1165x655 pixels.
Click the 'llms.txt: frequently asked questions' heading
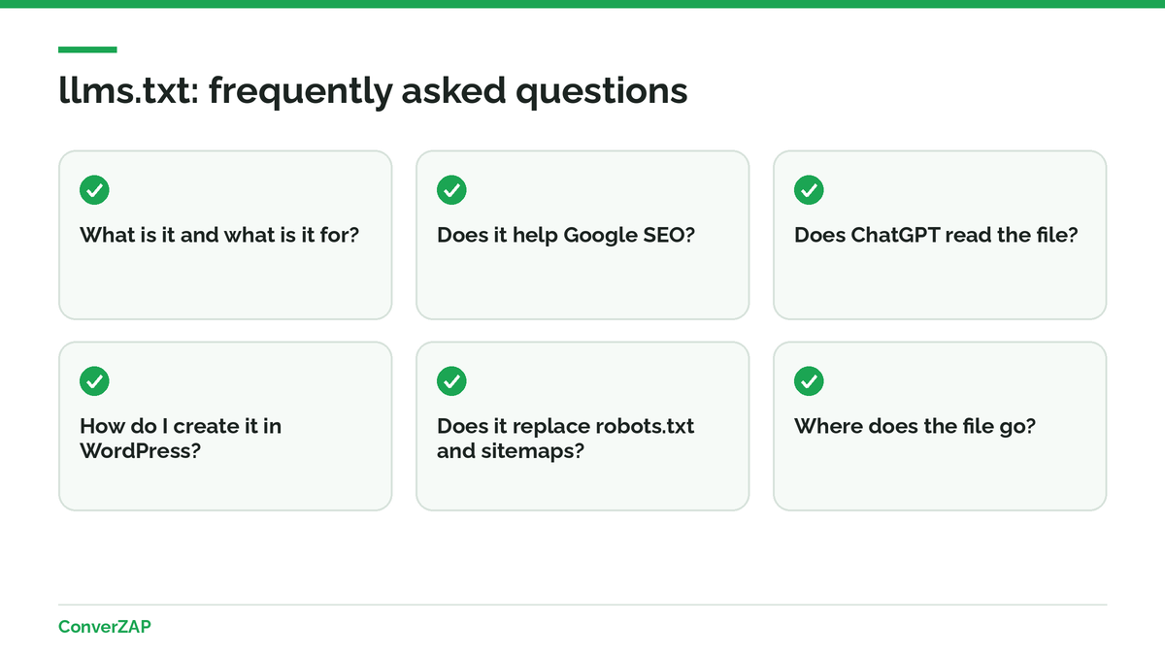[x=373, y=91]
